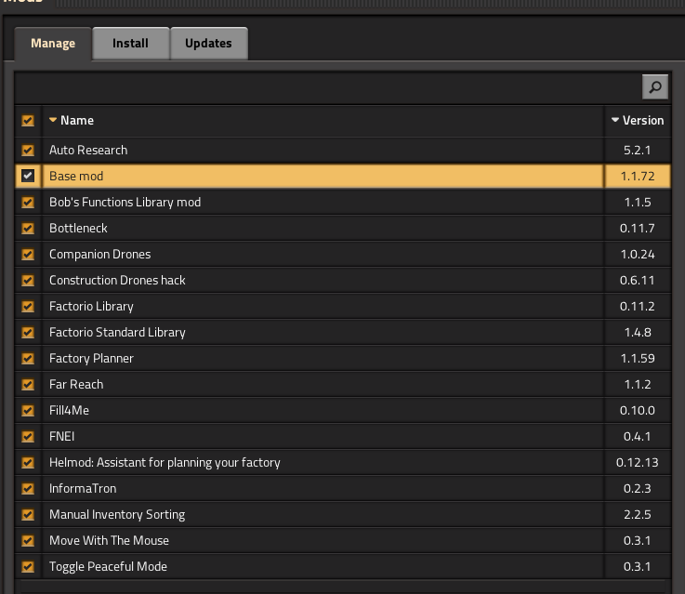This screenshot has height=594, width=685.
Task: Click version 0.11.7 of Bottleneck
Action: [x=638, y=228]
